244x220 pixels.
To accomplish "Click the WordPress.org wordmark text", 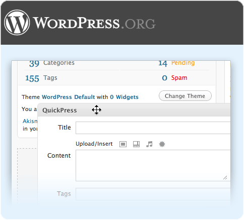I will (x=94, y=23).
